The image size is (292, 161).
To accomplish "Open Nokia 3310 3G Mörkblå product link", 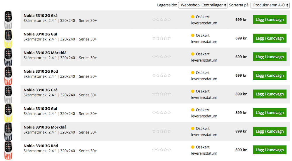I will pyautogui.click(x=45, y=127).
